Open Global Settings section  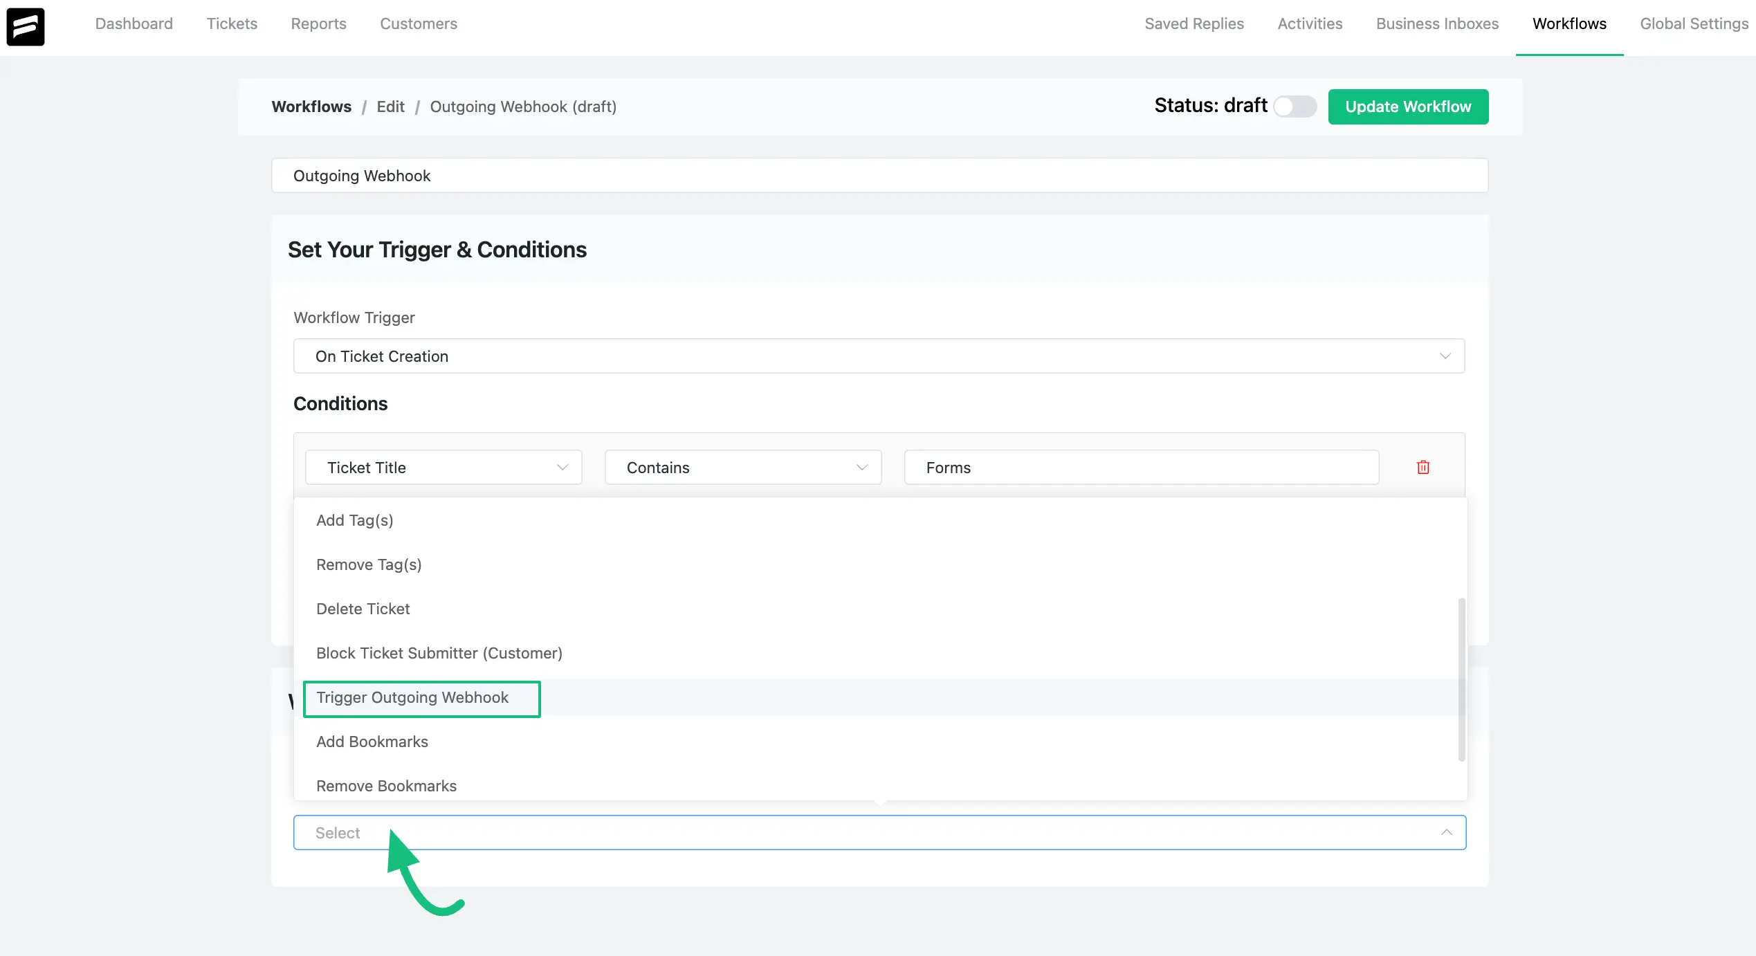[1694, 24]
